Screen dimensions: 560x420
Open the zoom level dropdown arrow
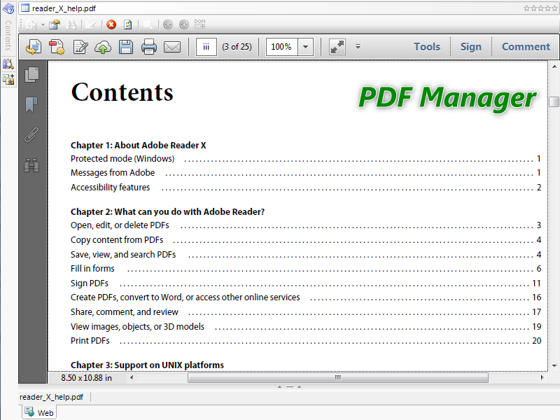pyautogui.click(x=306, y=47)
